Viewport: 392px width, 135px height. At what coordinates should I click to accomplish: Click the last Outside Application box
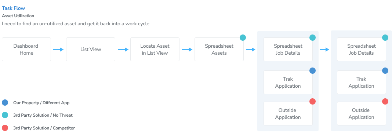pyautogui.click(x=362, y=113)
